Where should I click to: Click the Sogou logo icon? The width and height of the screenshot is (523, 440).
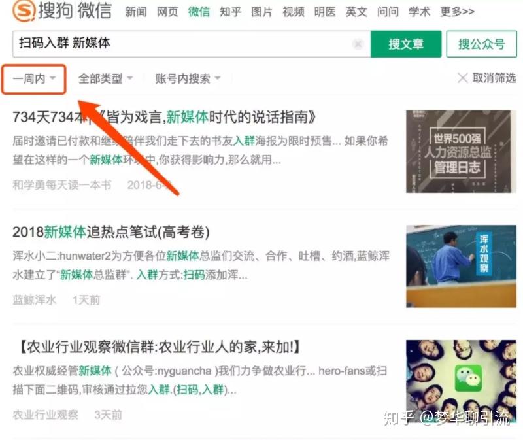(24, 10)
